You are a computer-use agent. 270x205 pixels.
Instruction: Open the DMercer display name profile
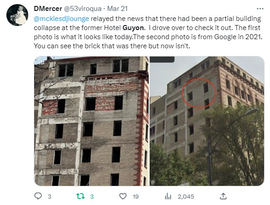click(48, 9)
